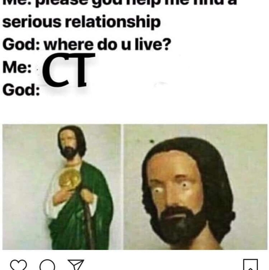Click the gold medallion on the statue's chest
Image resolution: width=269 pixels, height=270 pixels.
(69, 179)
